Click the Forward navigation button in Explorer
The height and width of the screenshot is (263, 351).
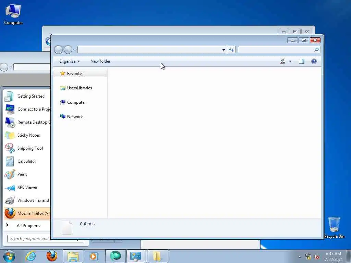point(68,50)
